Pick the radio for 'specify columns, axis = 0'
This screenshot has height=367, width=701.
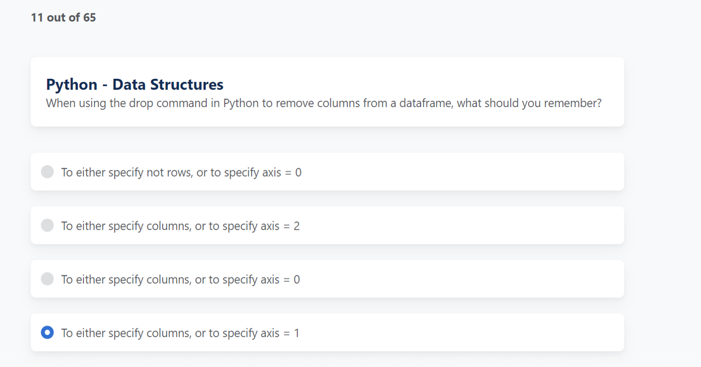[x=47, y=279]
